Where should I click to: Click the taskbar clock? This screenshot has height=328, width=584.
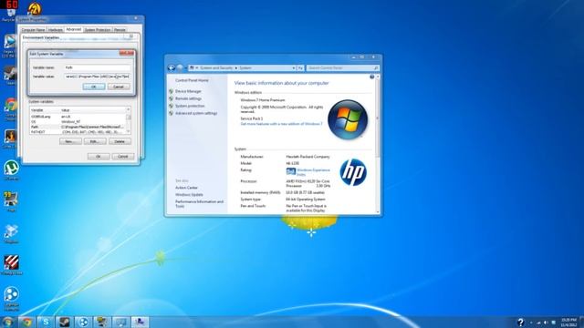(568, 323)
